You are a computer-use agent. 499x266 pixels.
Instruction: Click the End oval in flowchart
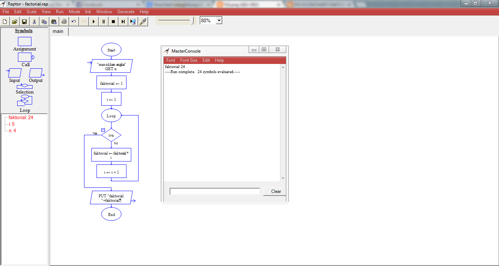tap(111, 214)
